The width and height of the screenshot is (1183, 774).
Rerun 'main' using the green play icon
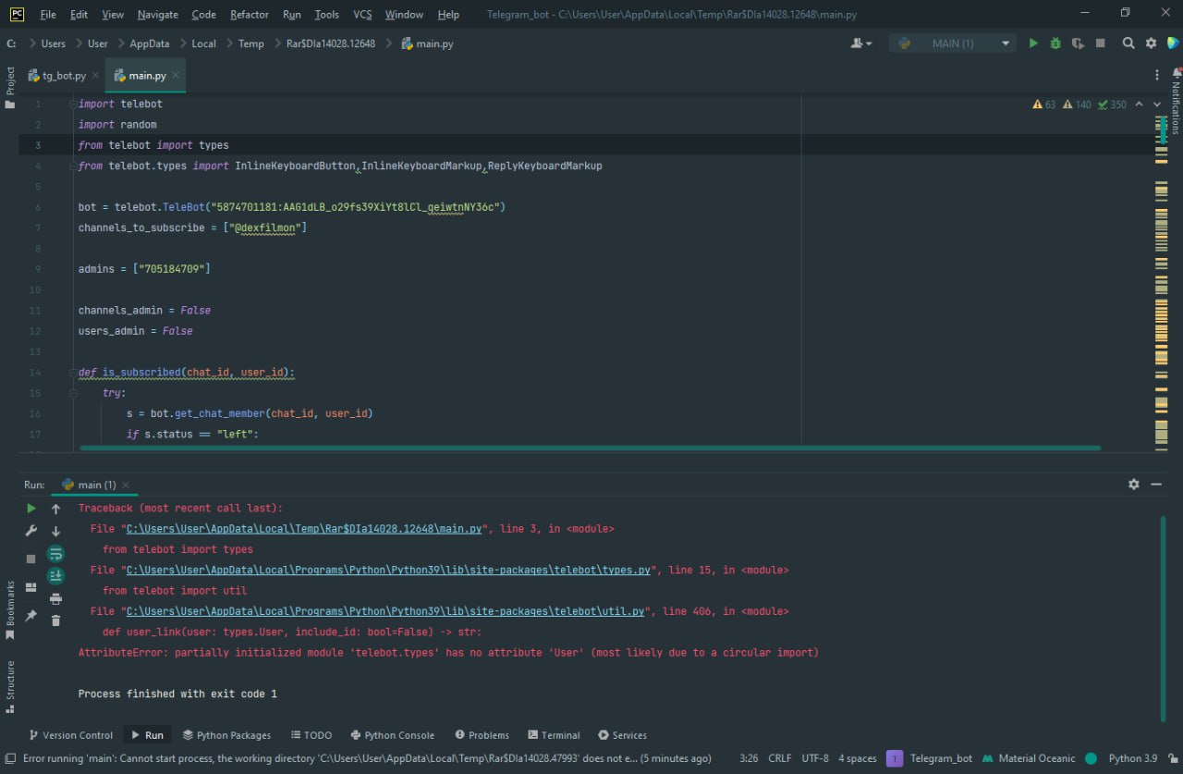click(x=30, y=509)
